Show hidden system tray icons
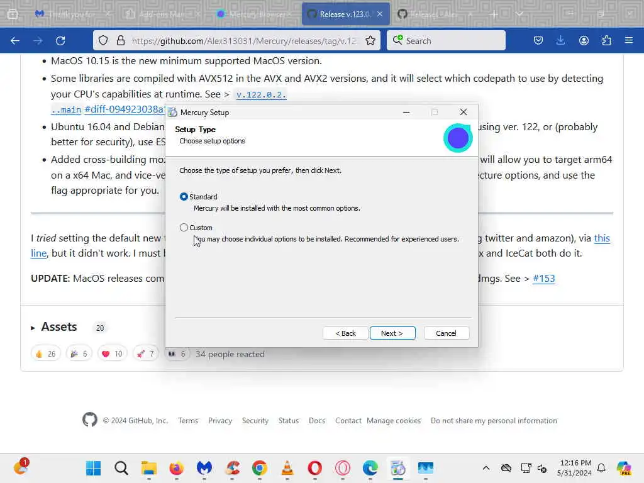Viewport: 644px width, 483px height. pyautogui.click(x=486, y=468)
